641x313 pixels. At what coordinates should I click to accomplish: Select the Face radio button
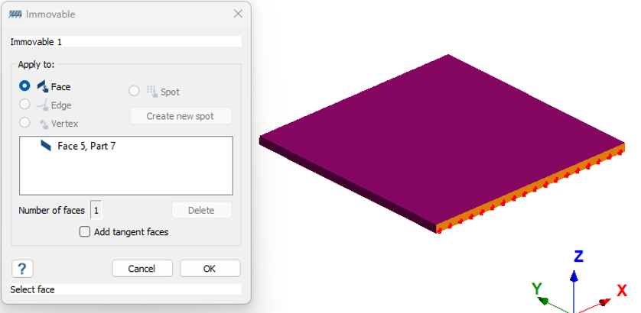(x=24, y=86)
